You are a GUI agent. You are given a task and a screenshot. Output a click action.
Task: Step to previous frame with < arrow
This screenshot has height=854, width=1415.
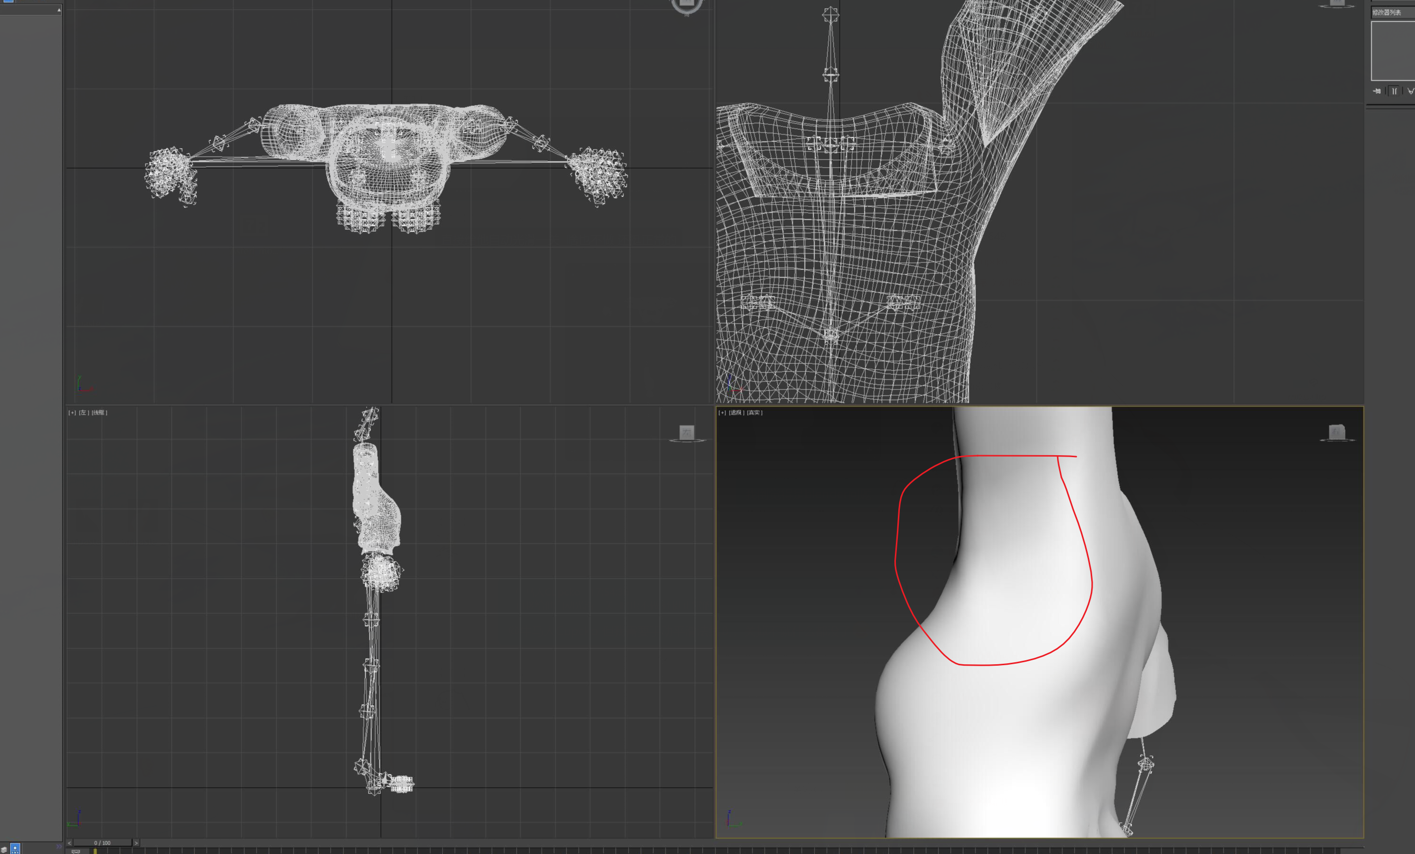(x=70, y=843)
